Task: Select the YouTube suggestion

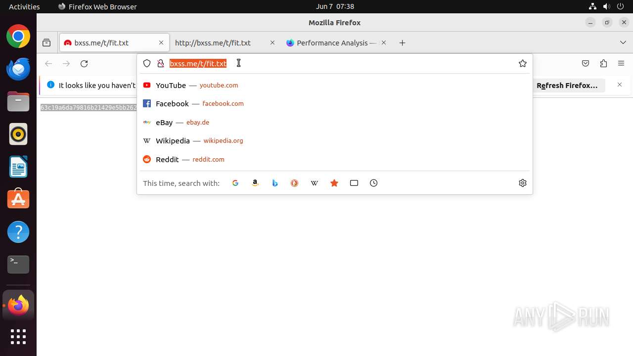Action: (x=335, y=85)
